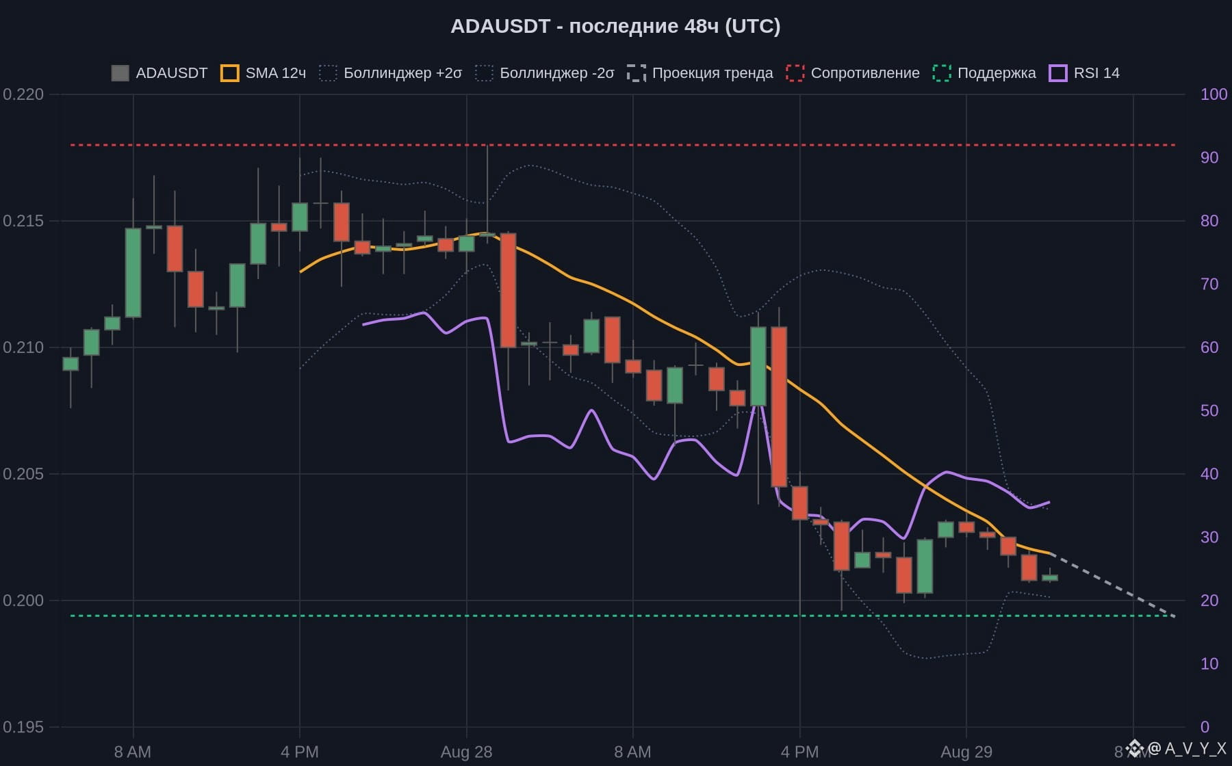Click the RSI axis label 40

pos(1209,474)
